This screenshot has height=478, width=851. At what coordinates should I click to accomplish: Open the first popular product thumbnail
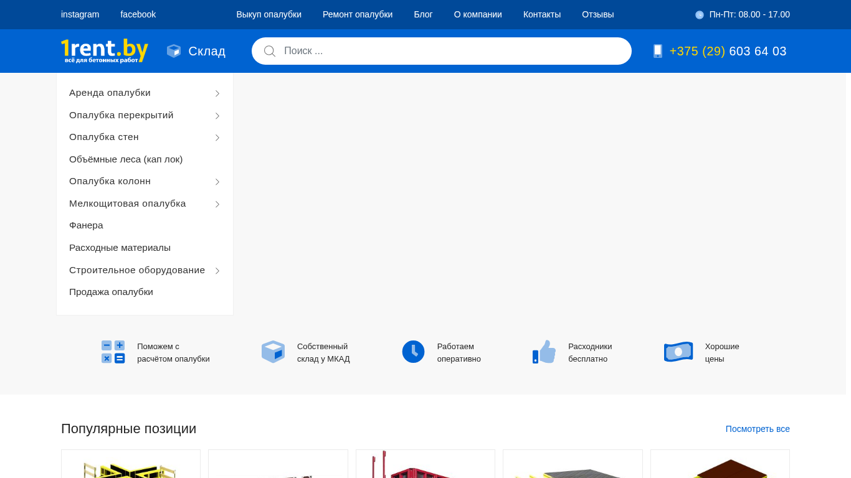[131, 464]
